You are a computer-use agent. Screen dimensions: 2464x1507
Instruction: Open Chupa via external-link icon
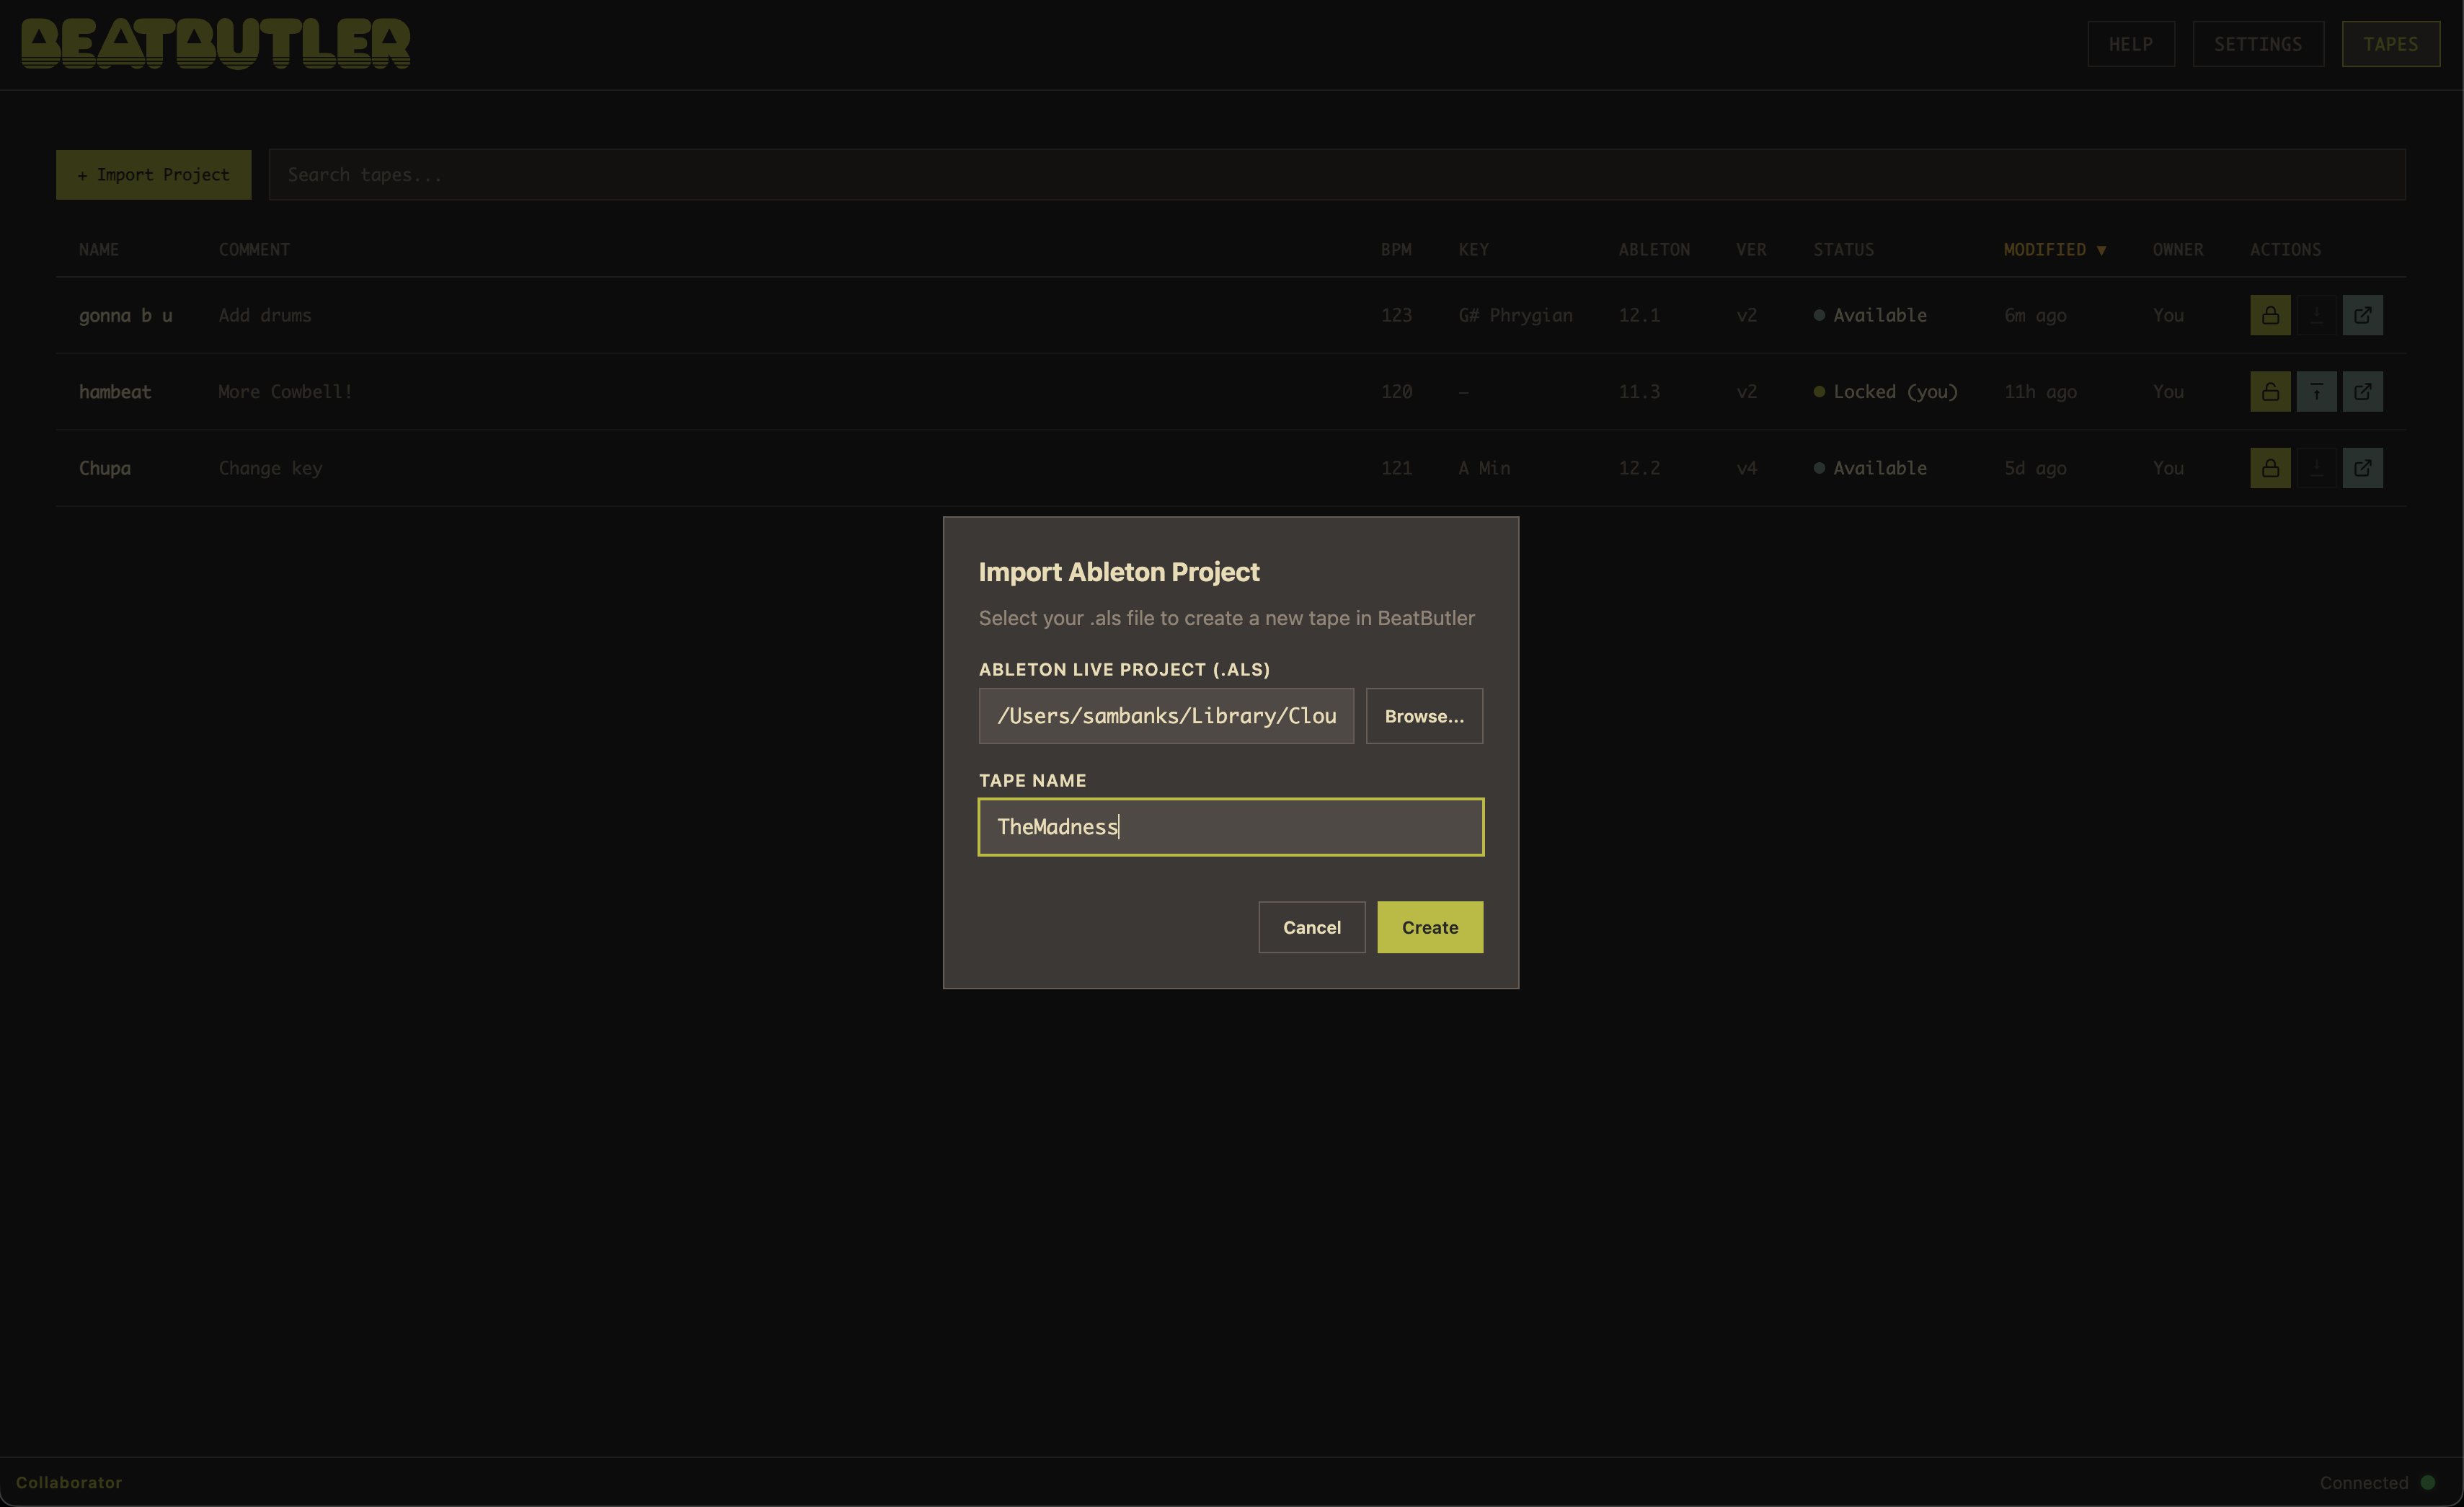pyautogui.click(x=2362, y=468)
